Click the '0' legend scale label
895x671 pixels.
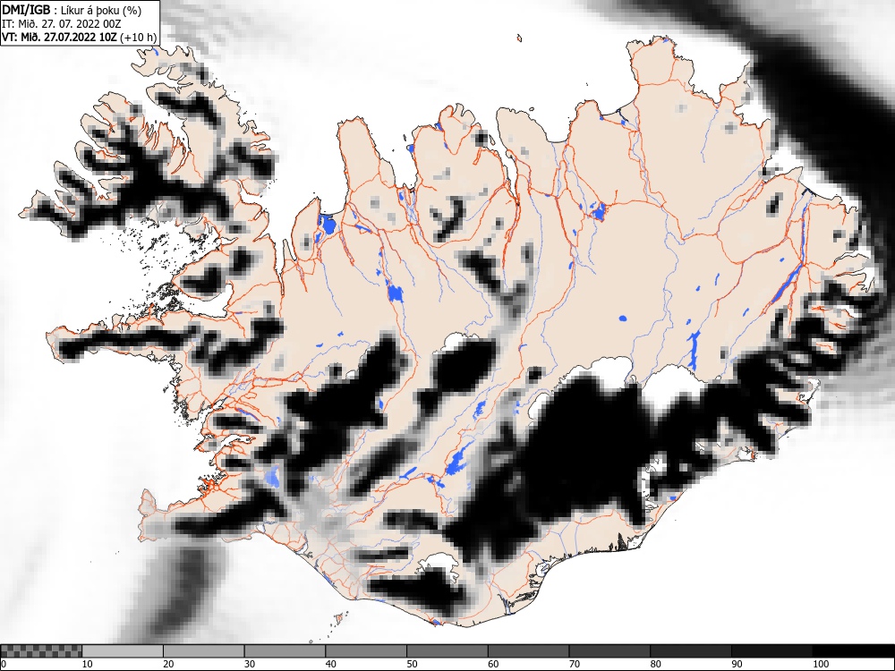click(4, 664)
